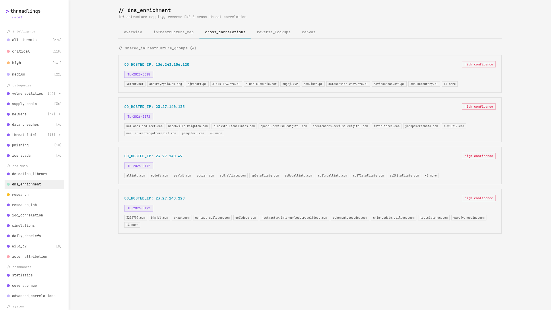Click the threadlinqs logo icon
The image size is (551, 310).
pos(7,11)
